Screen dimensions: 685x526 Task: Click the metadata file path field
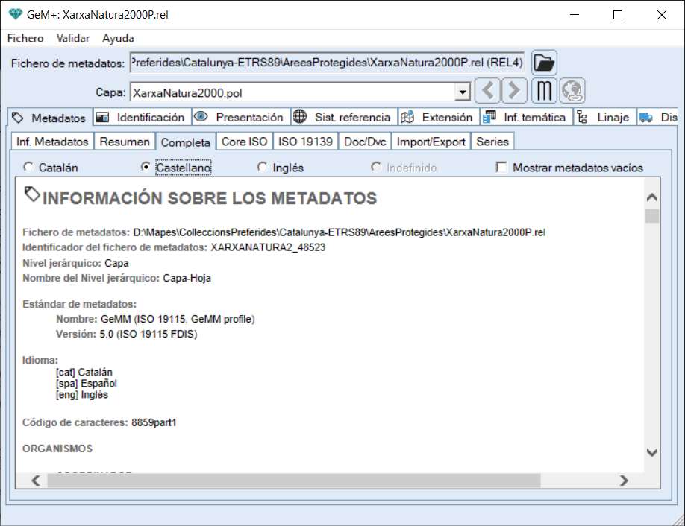[327, 63]
